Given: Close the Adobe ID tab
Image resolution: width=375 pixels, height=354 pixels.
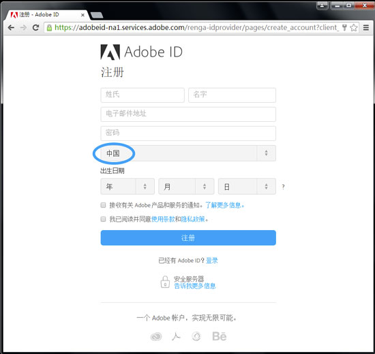Looking at the screenshot, I should point(82,15).
